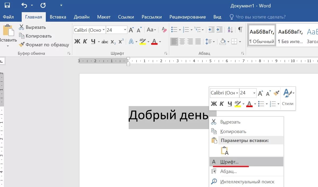Open text effects and typography icon
Viewport: 318px width, 187px height.
pos(131,42)
